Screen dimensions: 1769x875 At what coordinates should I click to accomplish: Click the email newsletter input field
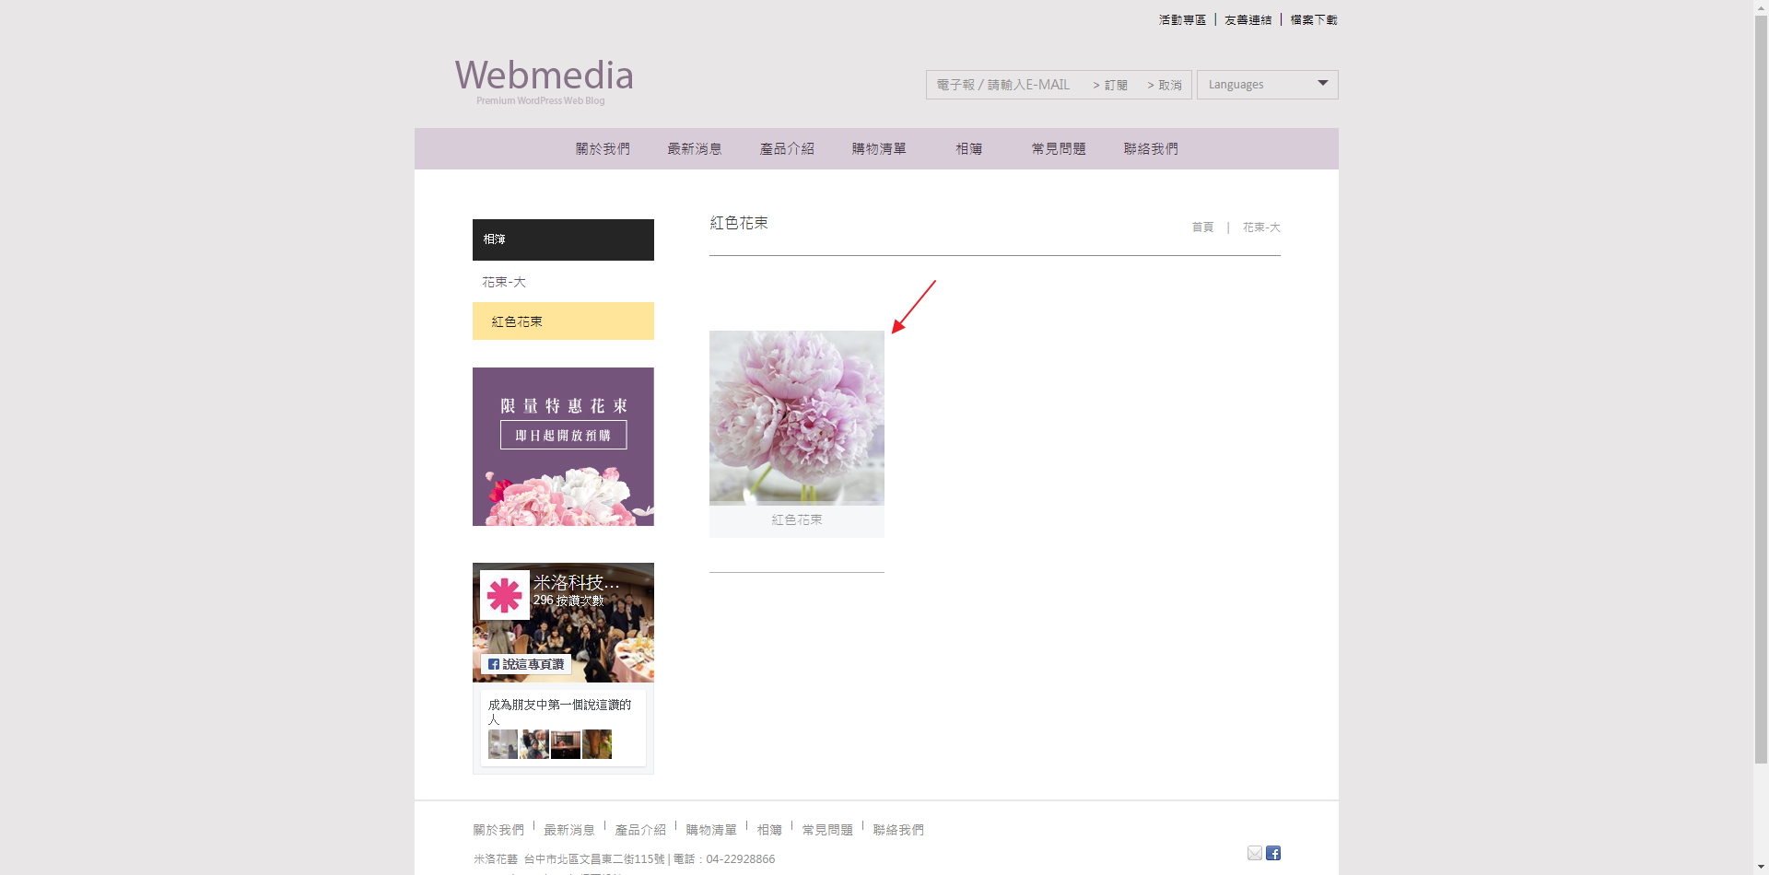point(1004,85)
